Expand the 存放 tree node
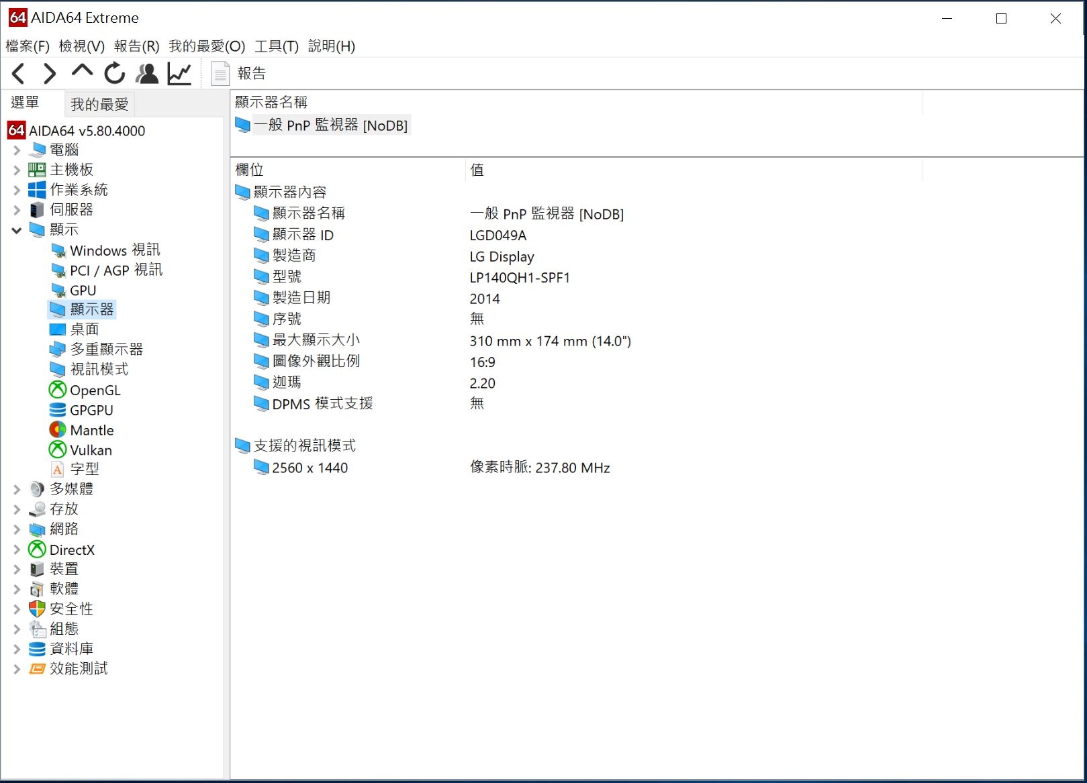Viewport: 1087px width, 783px height. click(17, 509)
